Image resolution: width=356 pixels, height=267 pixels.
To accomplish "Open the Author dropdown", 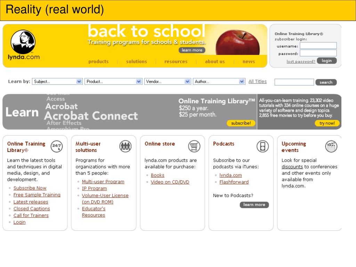I will click(219, 81).
